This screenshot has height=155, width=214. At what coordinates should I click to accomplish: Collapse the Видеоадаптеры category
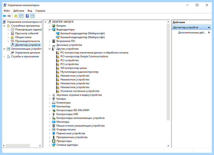click(x=50, y=30)
